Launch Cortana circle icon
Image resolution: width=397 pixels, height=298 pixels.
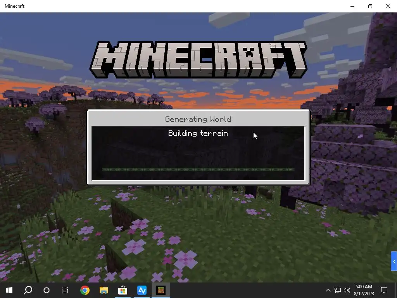(47, 290)
